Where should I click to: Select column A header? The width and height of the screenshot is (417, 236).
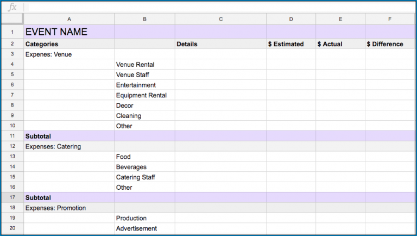[69, 19]
